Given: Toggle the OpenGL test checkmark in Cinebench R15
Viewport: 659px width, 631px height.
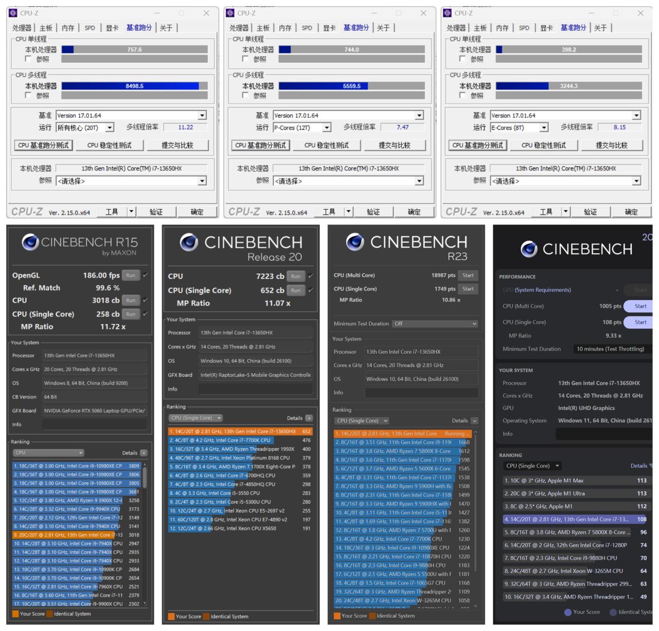Looking at the screenshot, I should (x=145, y=275).
